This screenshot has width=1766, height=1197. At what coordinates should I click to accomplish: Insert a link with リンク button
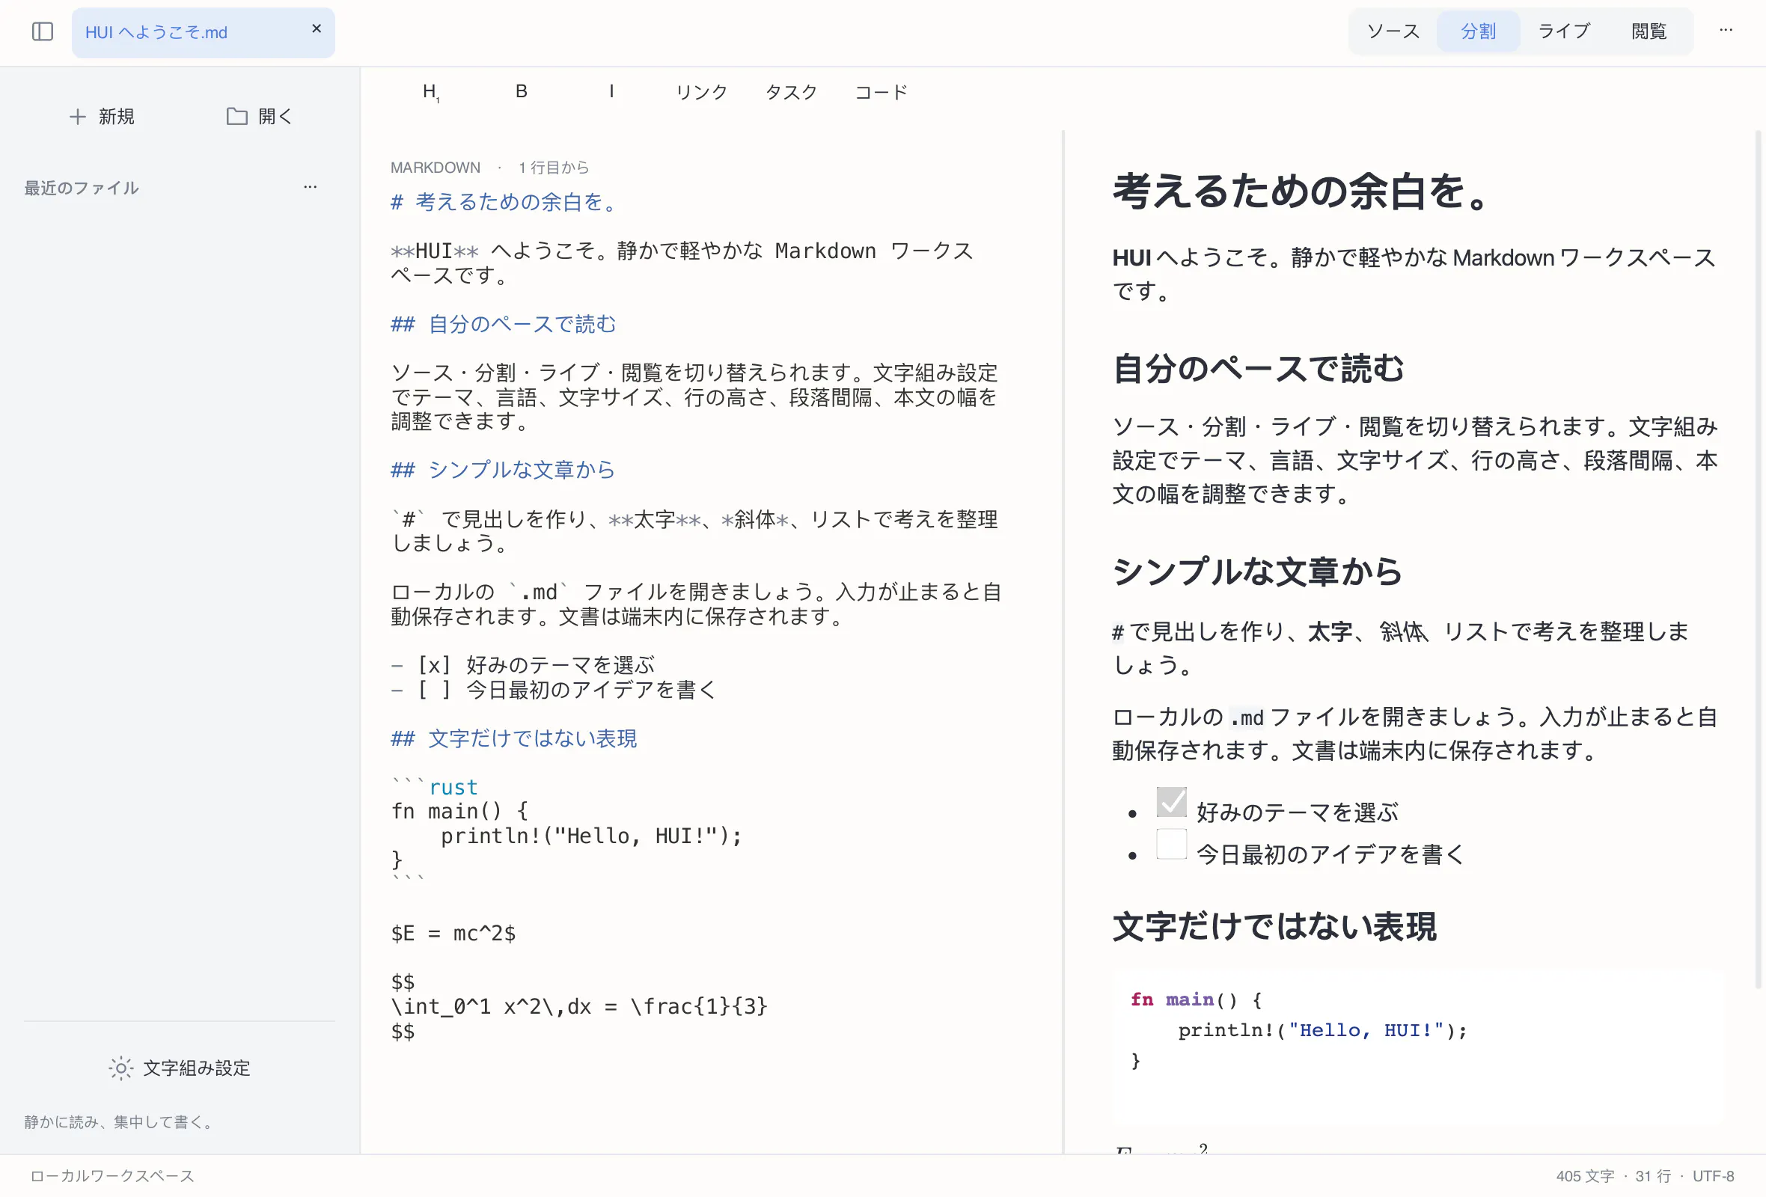click(701, 92)
